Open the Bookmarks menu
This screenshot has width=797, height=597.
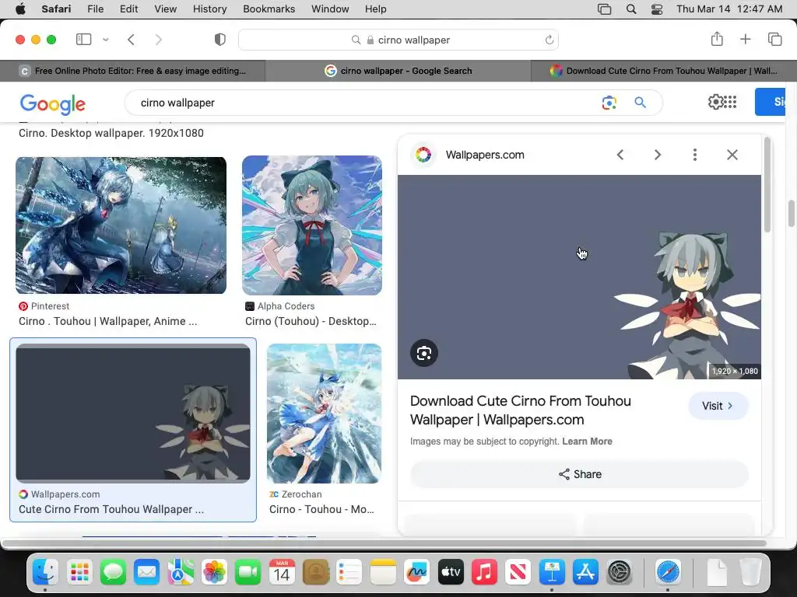[269, 9]
